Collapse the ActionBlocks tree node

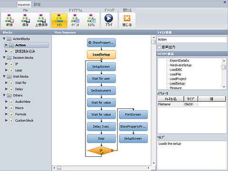(4, 38)
